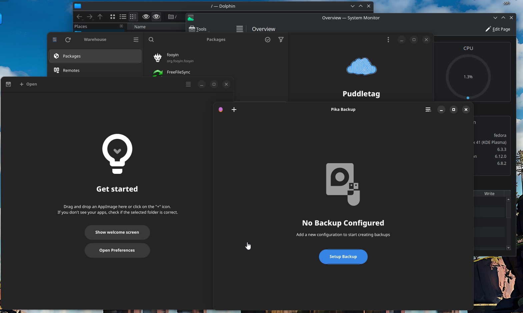Toggle Warehouse sidebar panel icon

(x=55, y=40)
